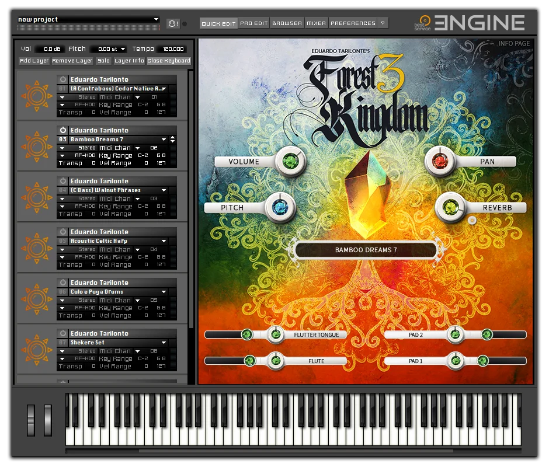549x467 pixels.
Task: Switch to the Quick Edit tab
Action: pyautogui.click(x=218, y=23)
